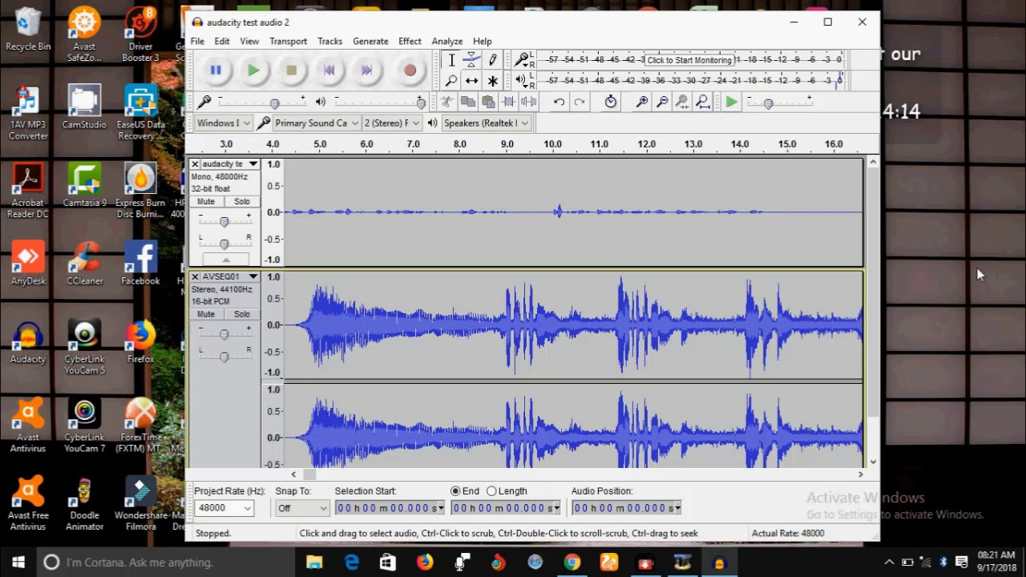Mute the audacity te mono track
Image resolution: width=1026 pixels, height=577 pixels.
tap(206, 202)
